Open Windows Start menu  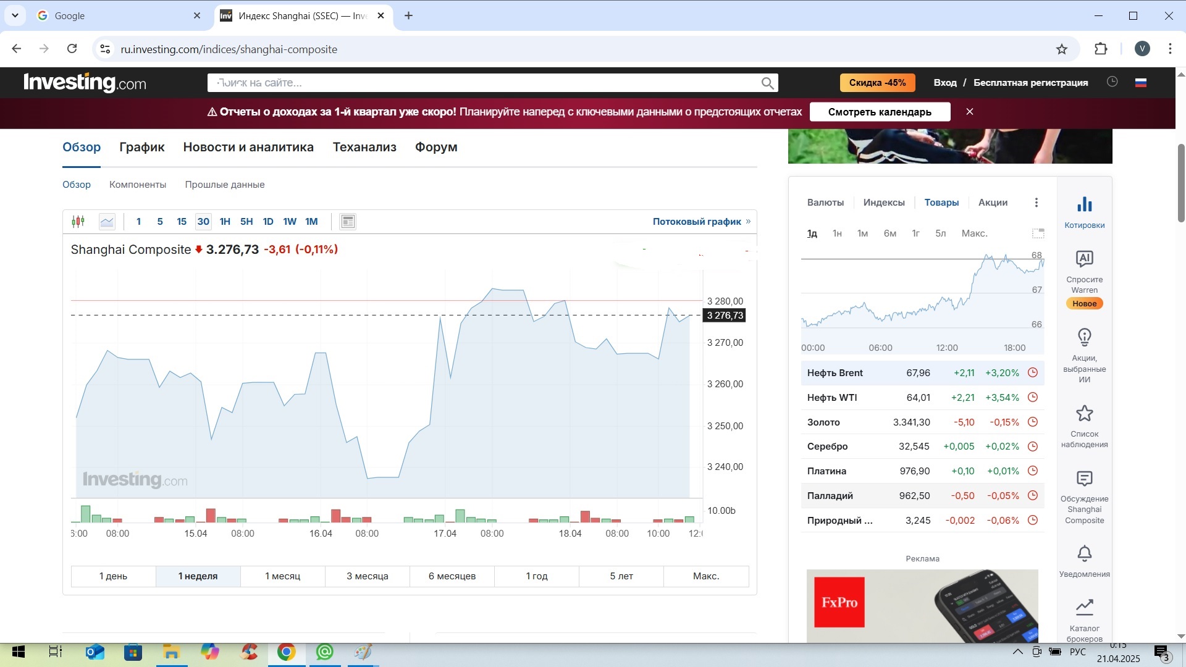(18, 652)
